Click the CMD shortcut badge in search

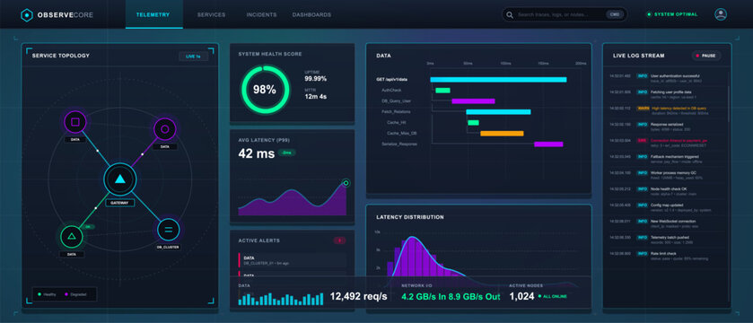click(x=614, y=14)
